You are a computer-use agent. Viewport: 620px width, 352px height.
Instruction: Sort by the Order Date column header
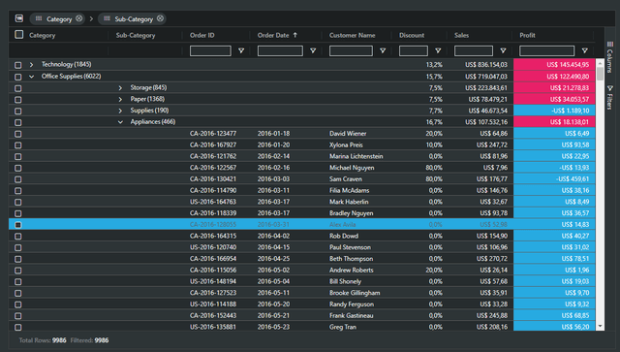[x=273, y=35]
